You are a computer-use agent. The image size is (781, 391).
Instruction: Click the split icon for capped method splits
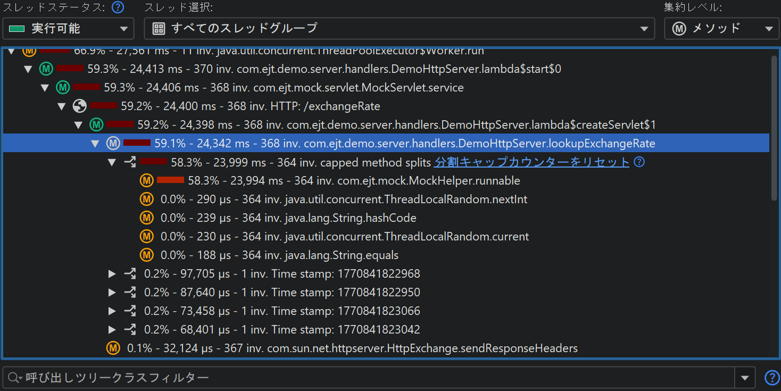(130, 162)
